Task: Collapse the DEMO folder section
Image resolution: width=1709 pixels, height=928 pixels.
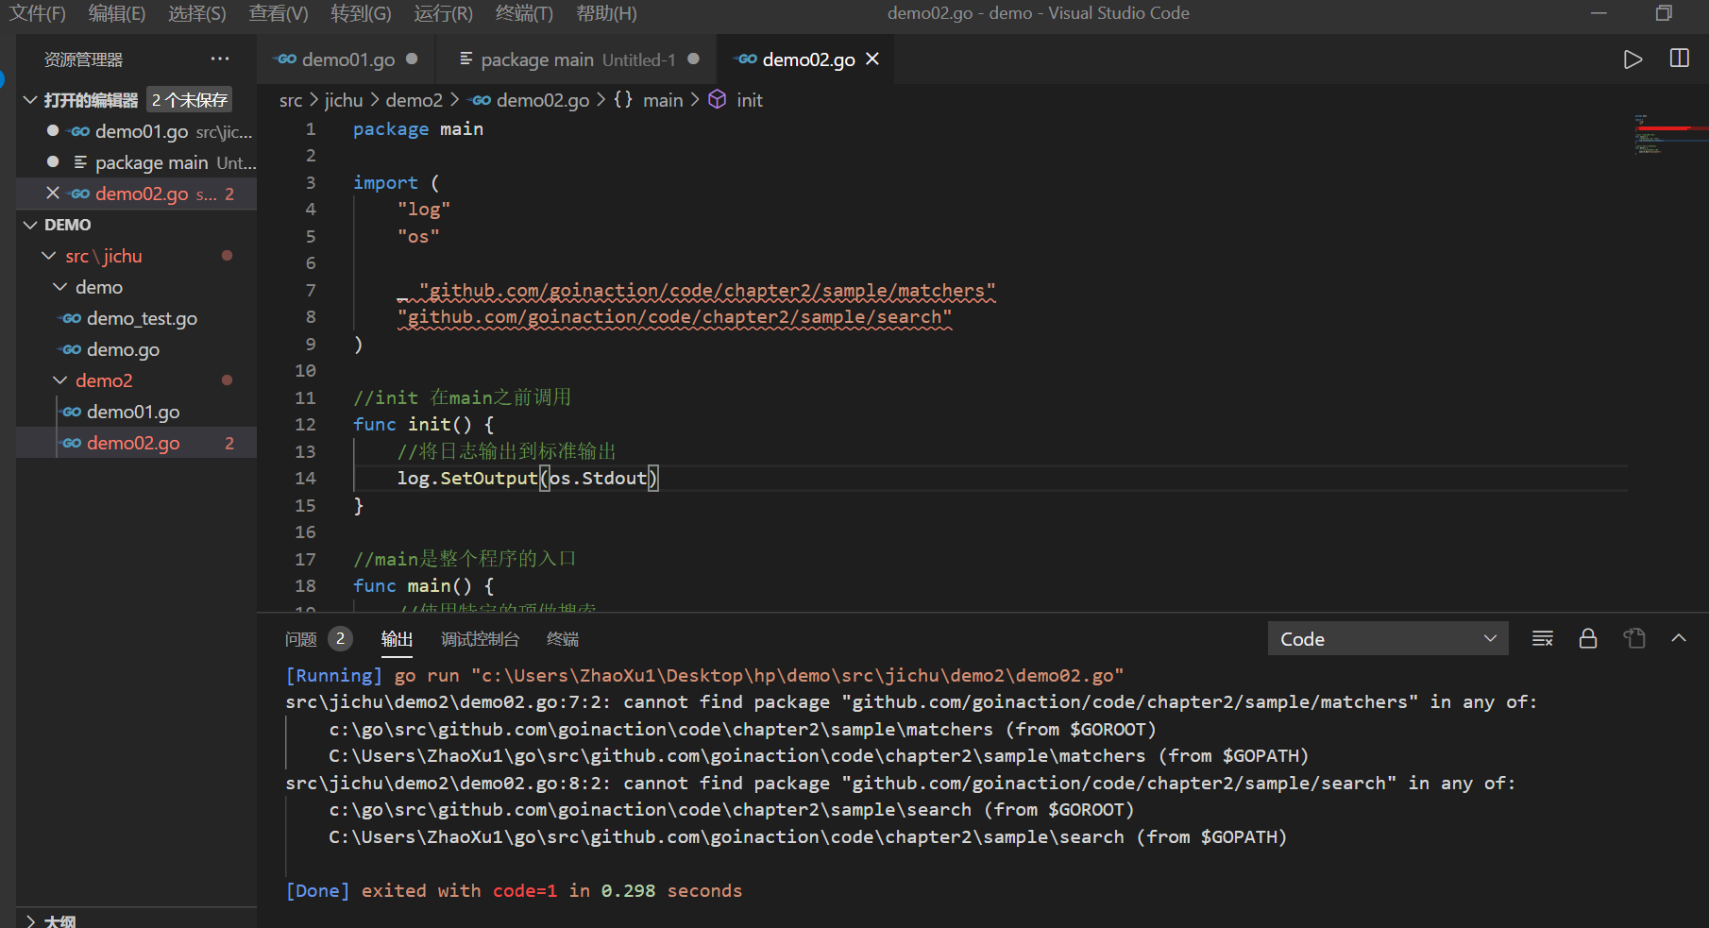Action: coord(30,225)
